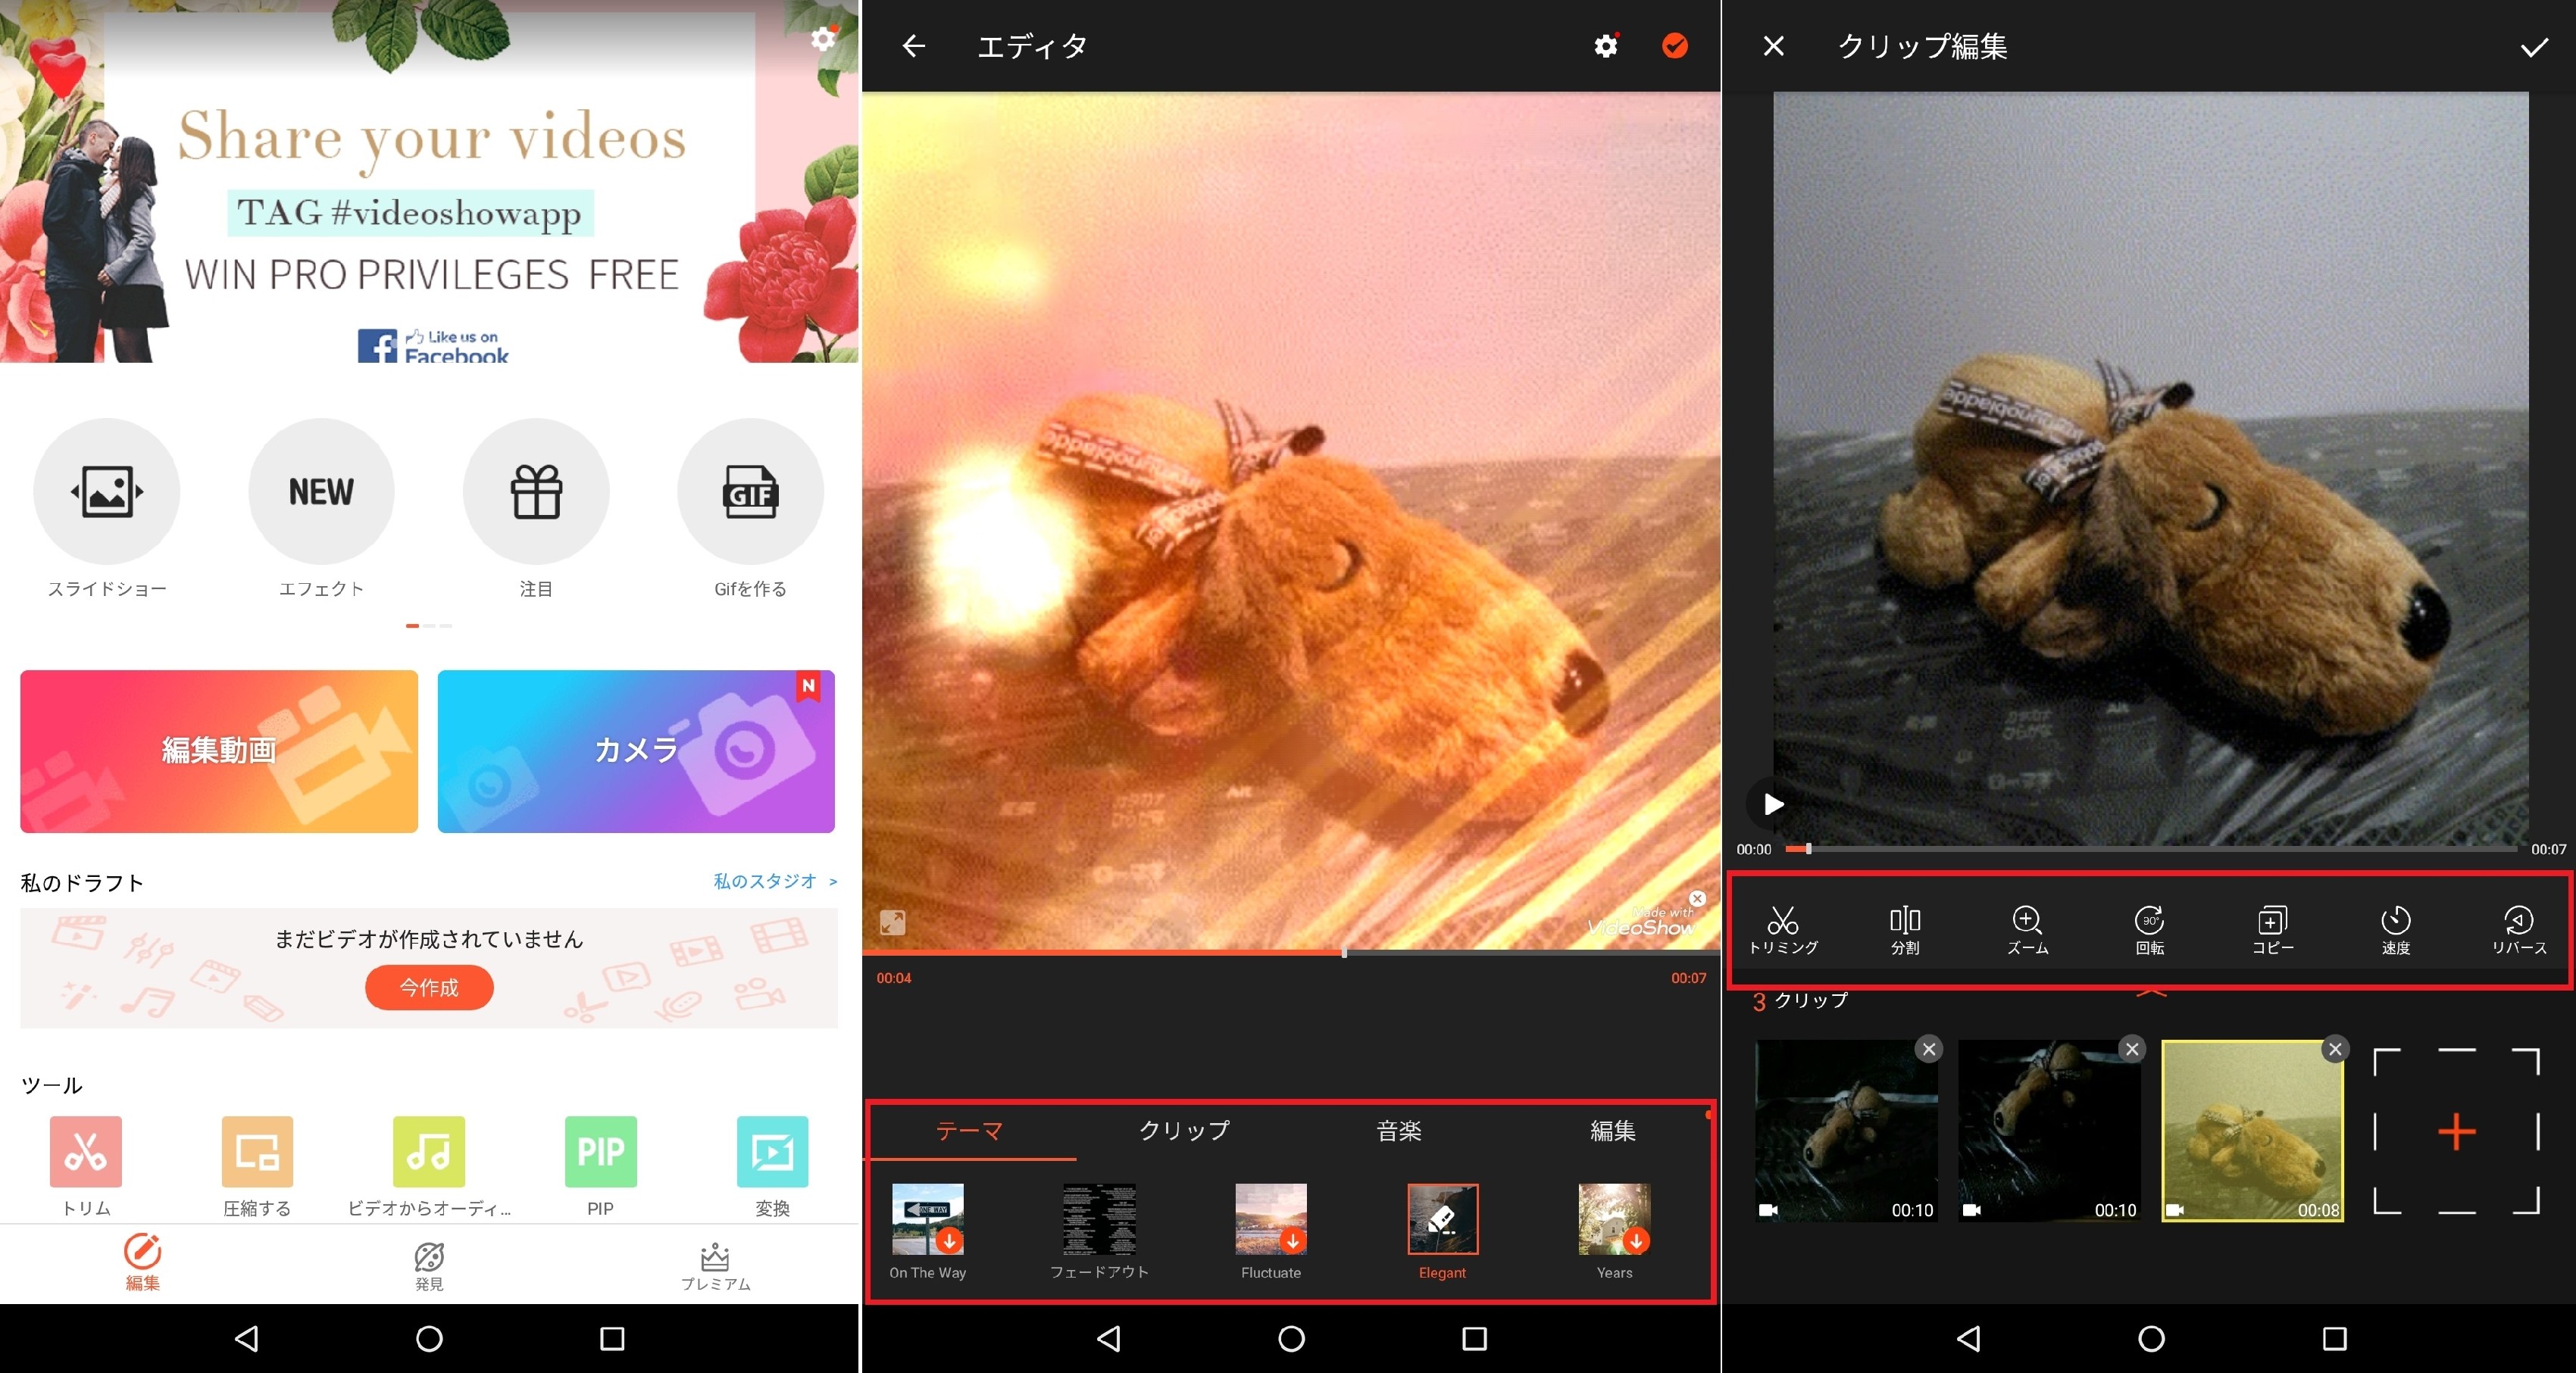Open the ズーム zoom tool

(x=2027, y=929)
